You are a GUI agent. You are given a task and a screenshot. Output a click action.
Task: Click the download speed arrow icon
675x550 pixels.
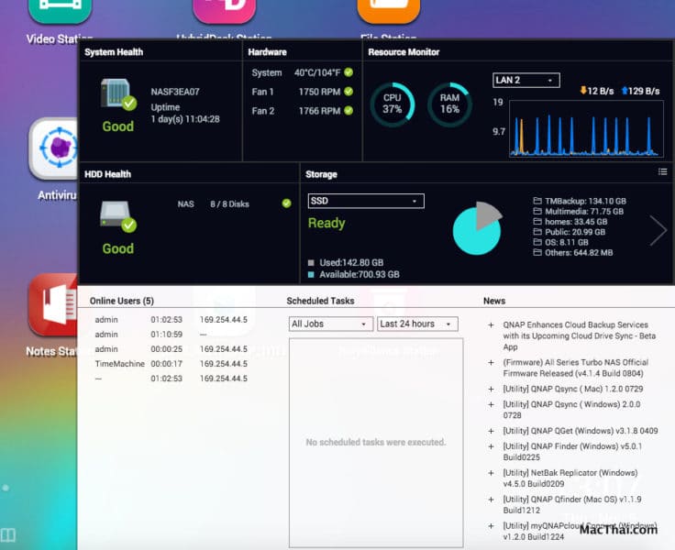(583, 91)
